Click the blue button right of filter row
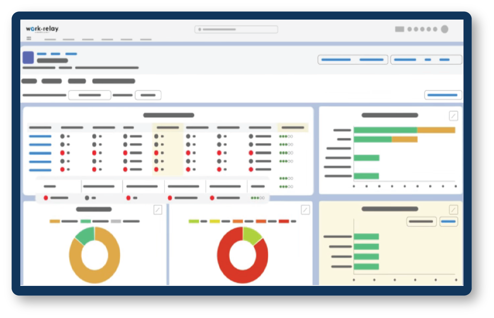This screenshot has width=494, height=318. click(x=443, y=95)
